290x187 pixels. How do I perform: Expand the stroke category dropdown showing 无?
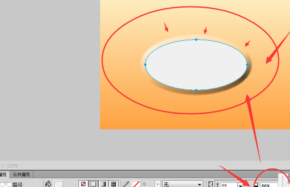[x=182, y=184]
